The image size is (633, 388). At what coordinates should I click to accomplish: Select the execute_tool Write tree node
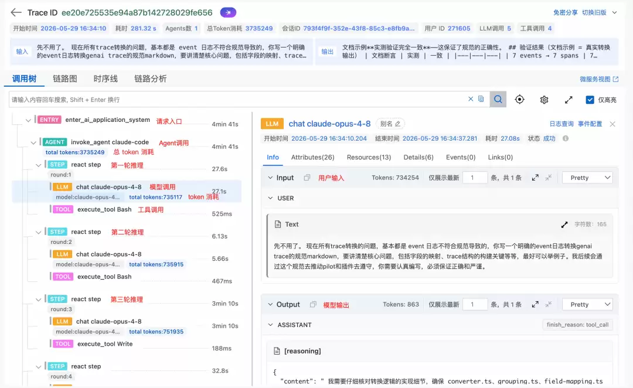click(105, 344)
